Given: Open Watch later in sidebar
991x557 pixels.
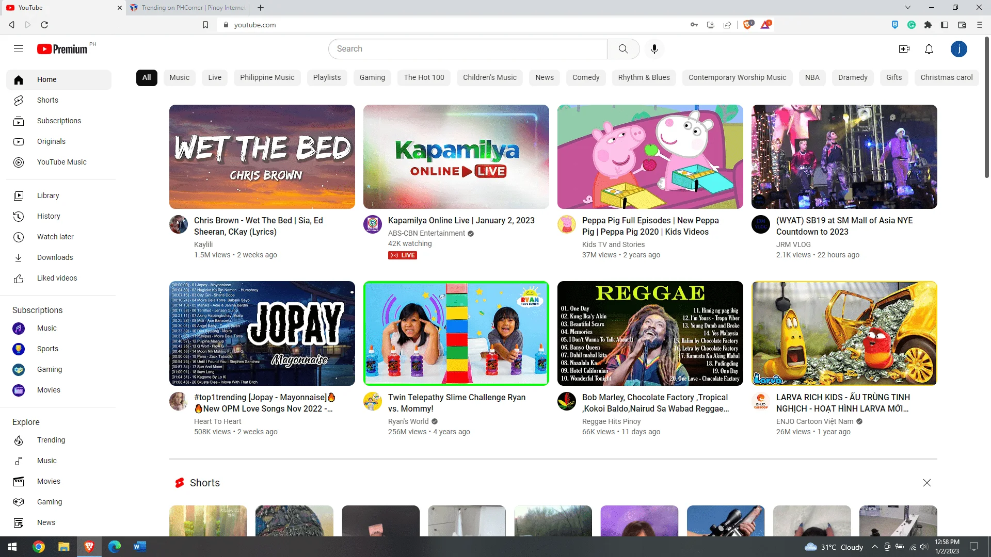Looking at the screenshot, I should (59, 237).
